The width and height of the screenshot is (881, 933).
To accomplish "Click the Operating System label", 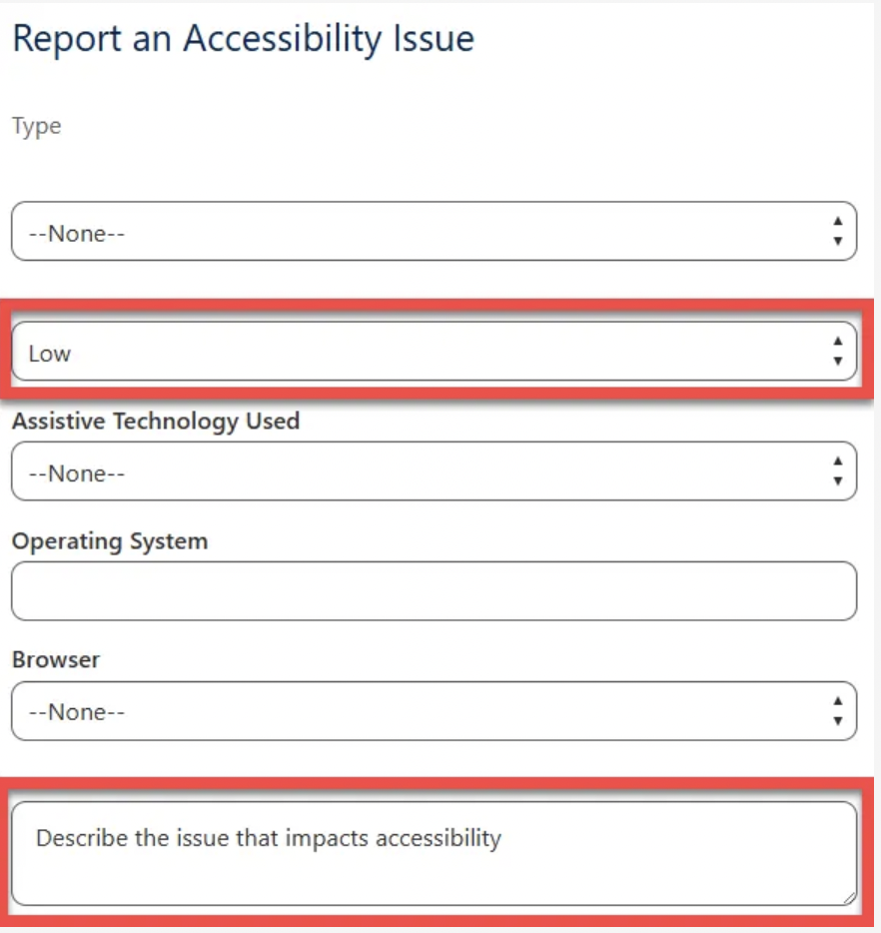I will [109, 540].
